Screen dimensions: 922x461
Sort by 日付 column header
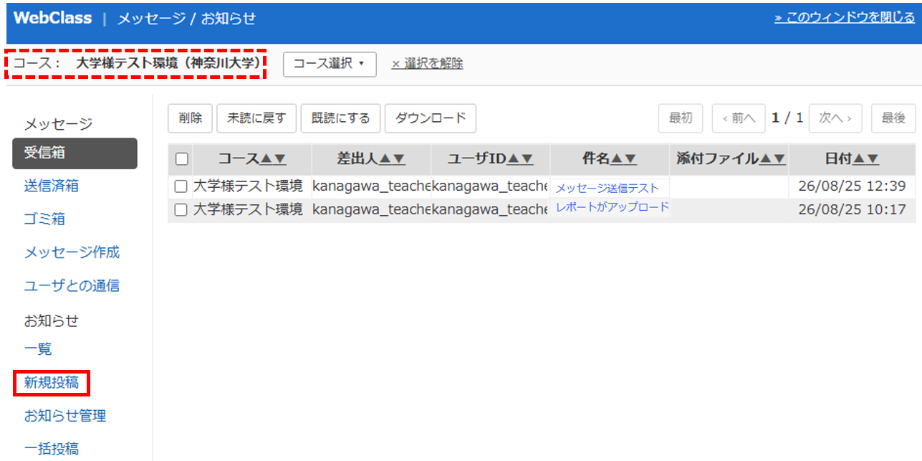(852, 159)
